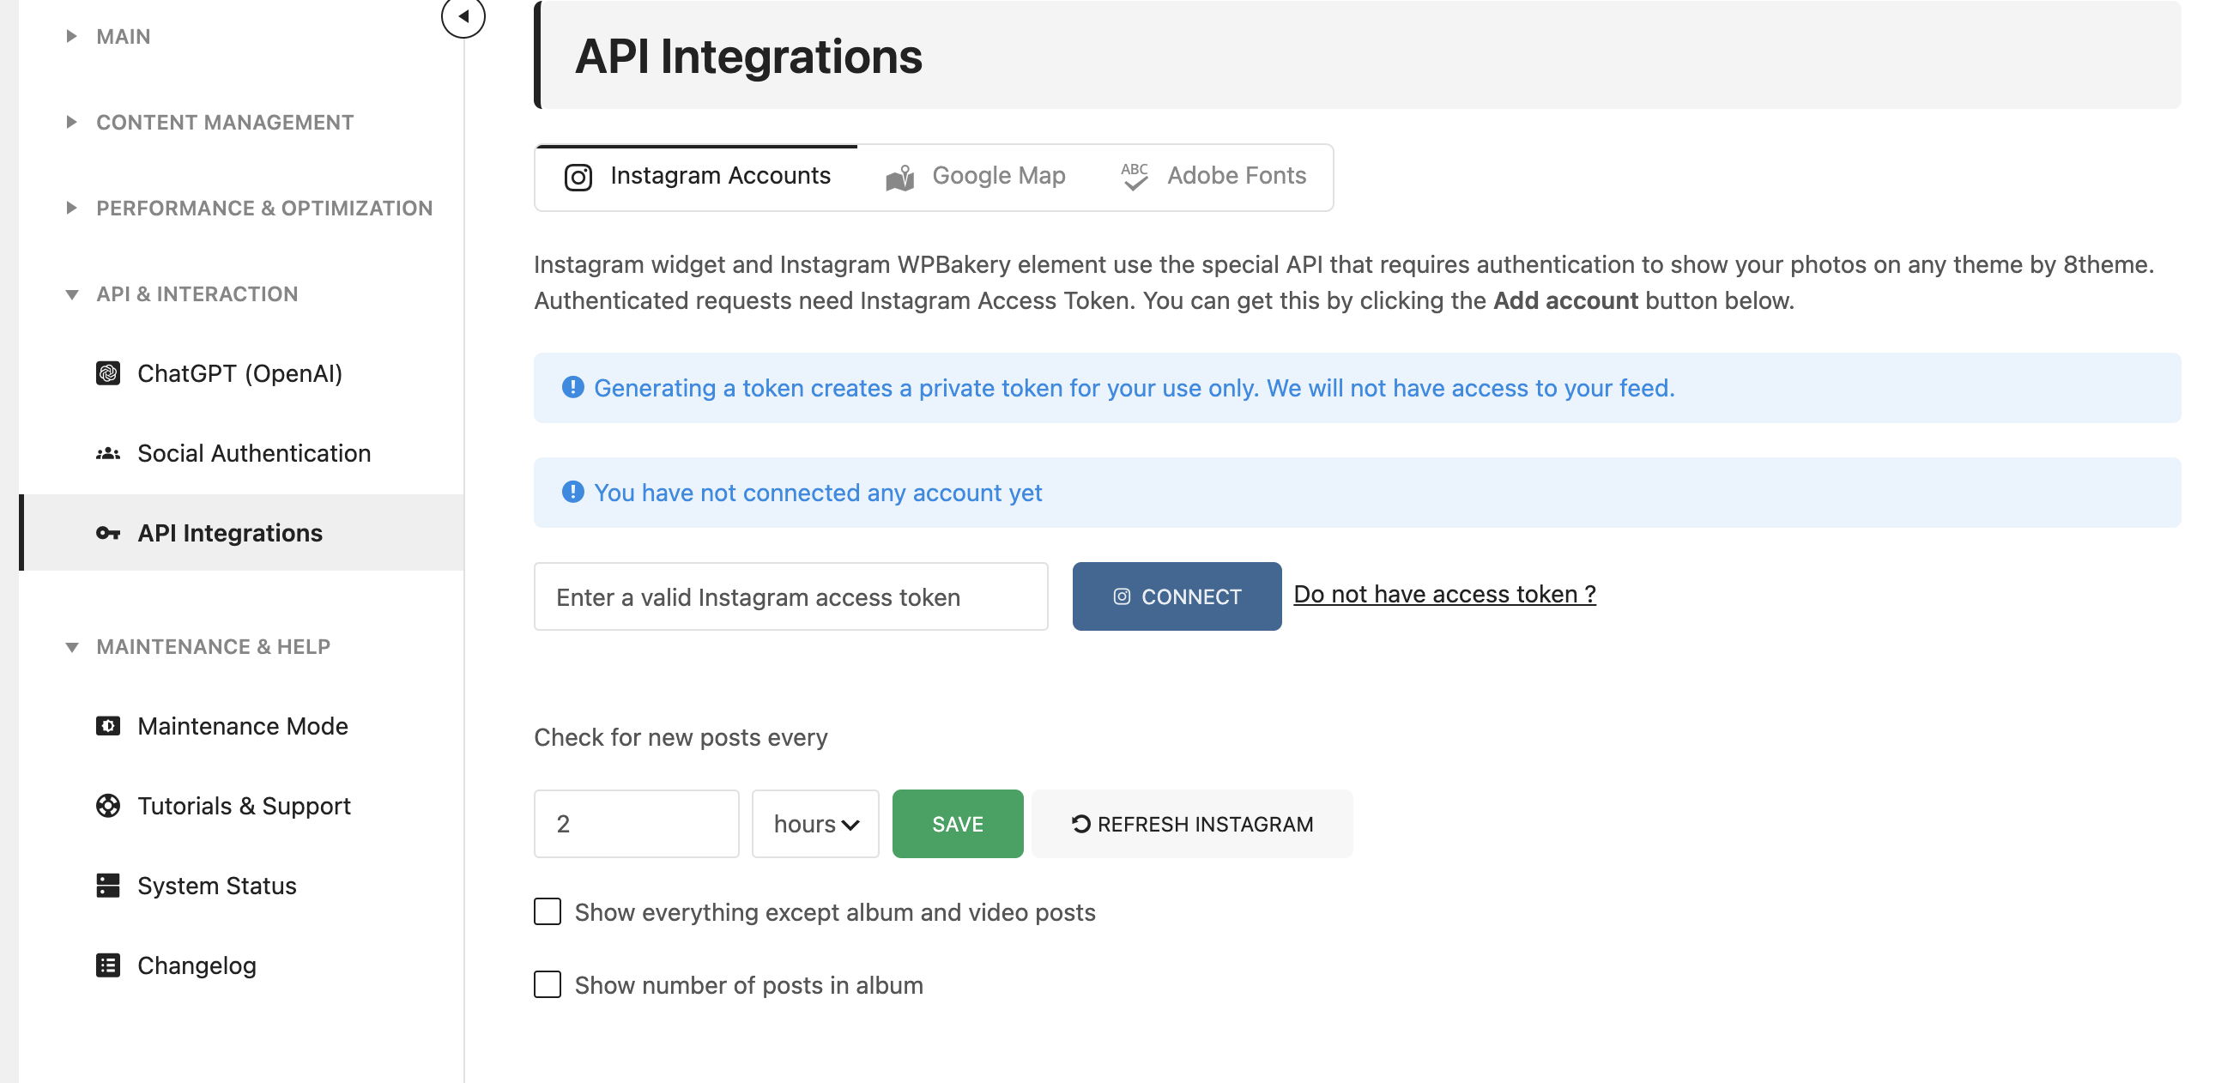Click the info icon beside 'You have not connected'
The height and width of the screenshot is (1083, 2221).
572,492
